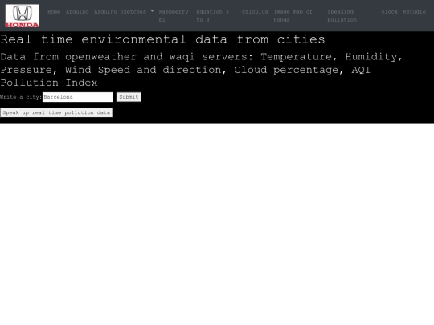
Task: Open the Rstudio link
Action: (x=415, y=12)
